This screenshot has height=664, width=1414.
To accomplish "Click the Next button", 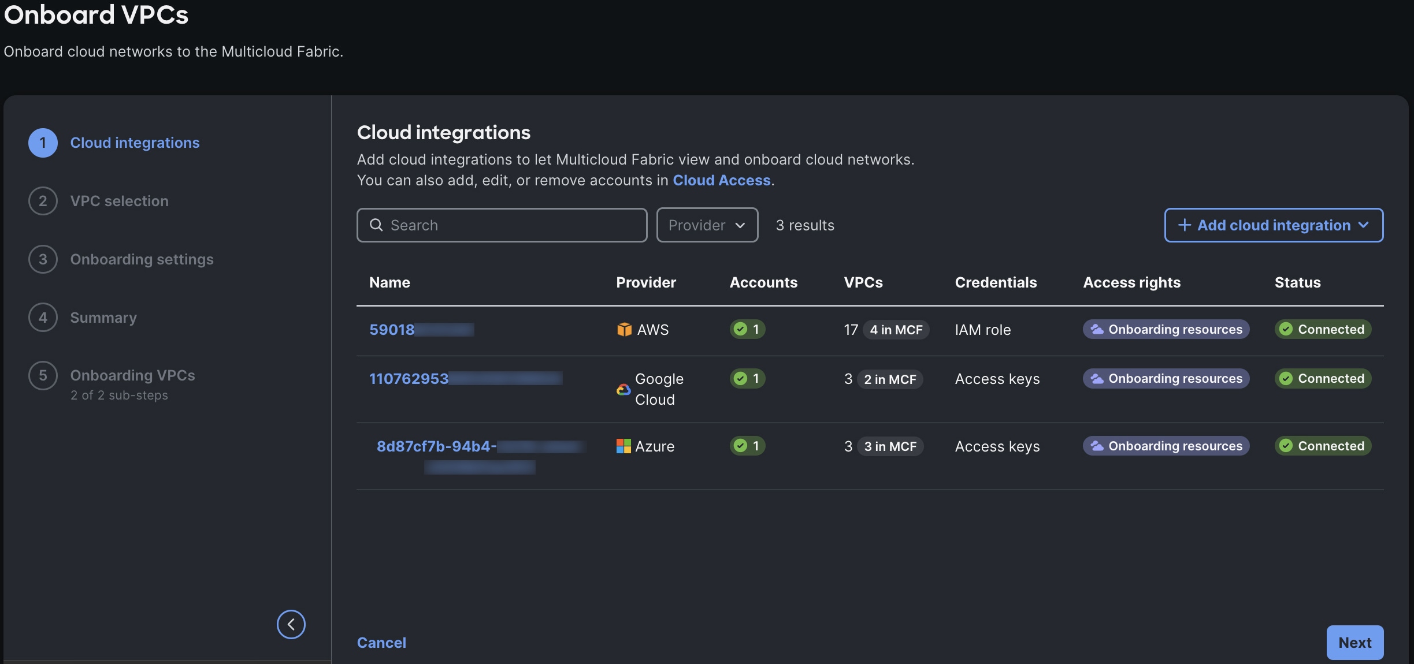I will point(1355,643).
